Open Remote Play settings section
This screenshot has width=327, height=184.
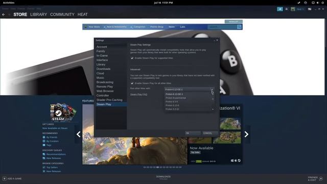(104, 86)
